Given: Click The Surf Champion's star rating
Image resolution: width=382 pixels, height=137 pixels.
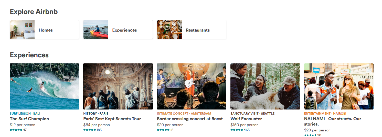Looking at the screenshot, I should (16, 130).
